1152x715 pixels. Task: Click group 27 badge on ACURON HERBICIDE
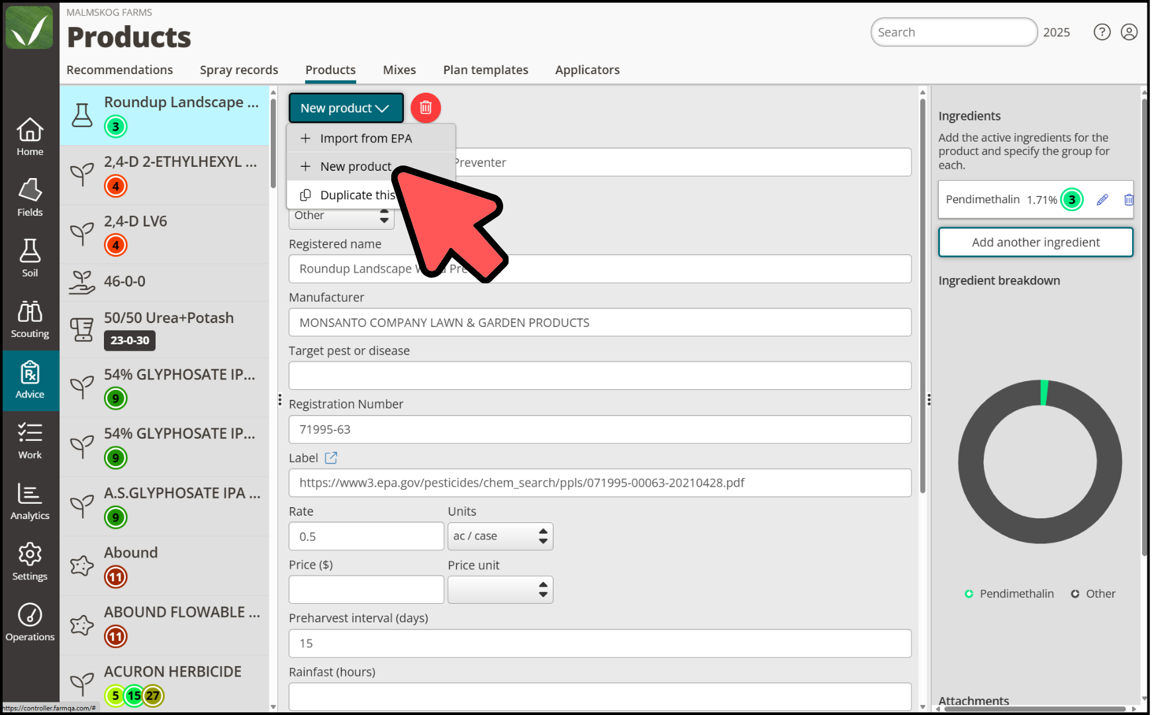click(153, 695)
